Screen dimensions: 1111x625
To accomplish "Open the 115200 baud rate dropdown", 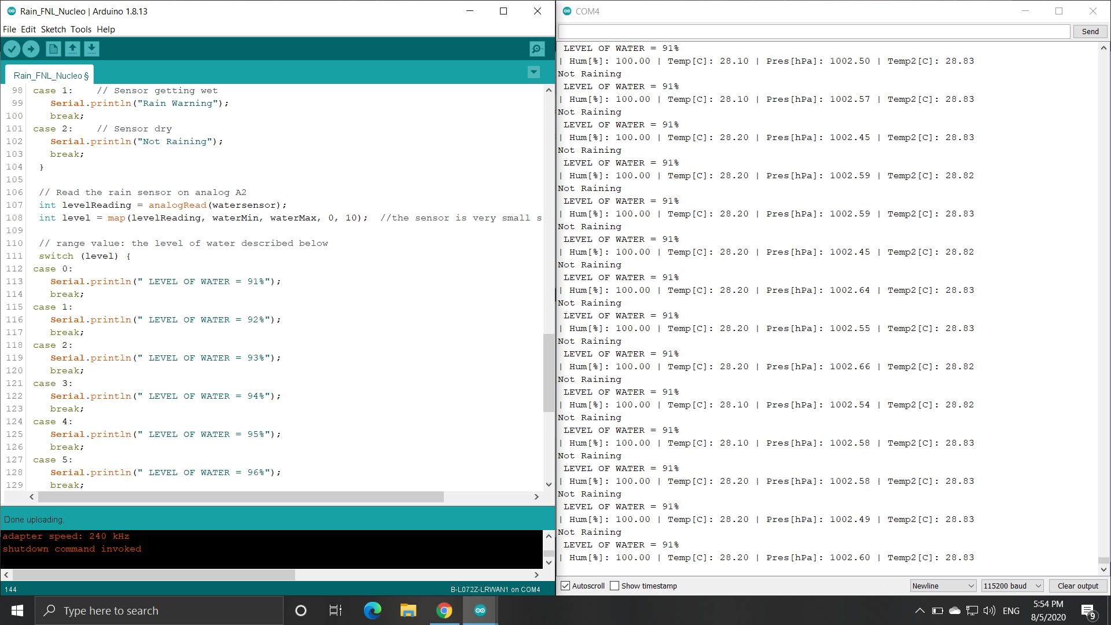I will click(x=1011, y=585).
